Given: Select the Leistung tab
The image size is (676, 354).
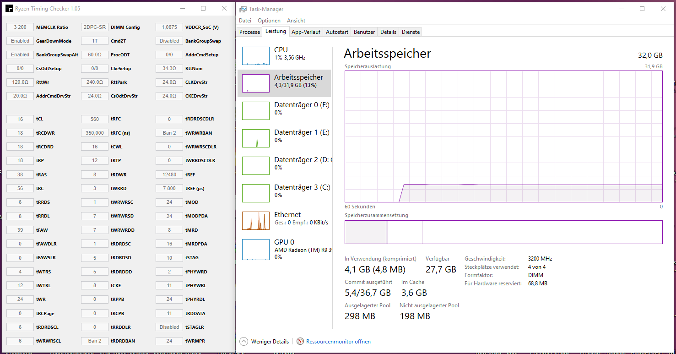Looking at the screenshot, I should tap(276, 31).
